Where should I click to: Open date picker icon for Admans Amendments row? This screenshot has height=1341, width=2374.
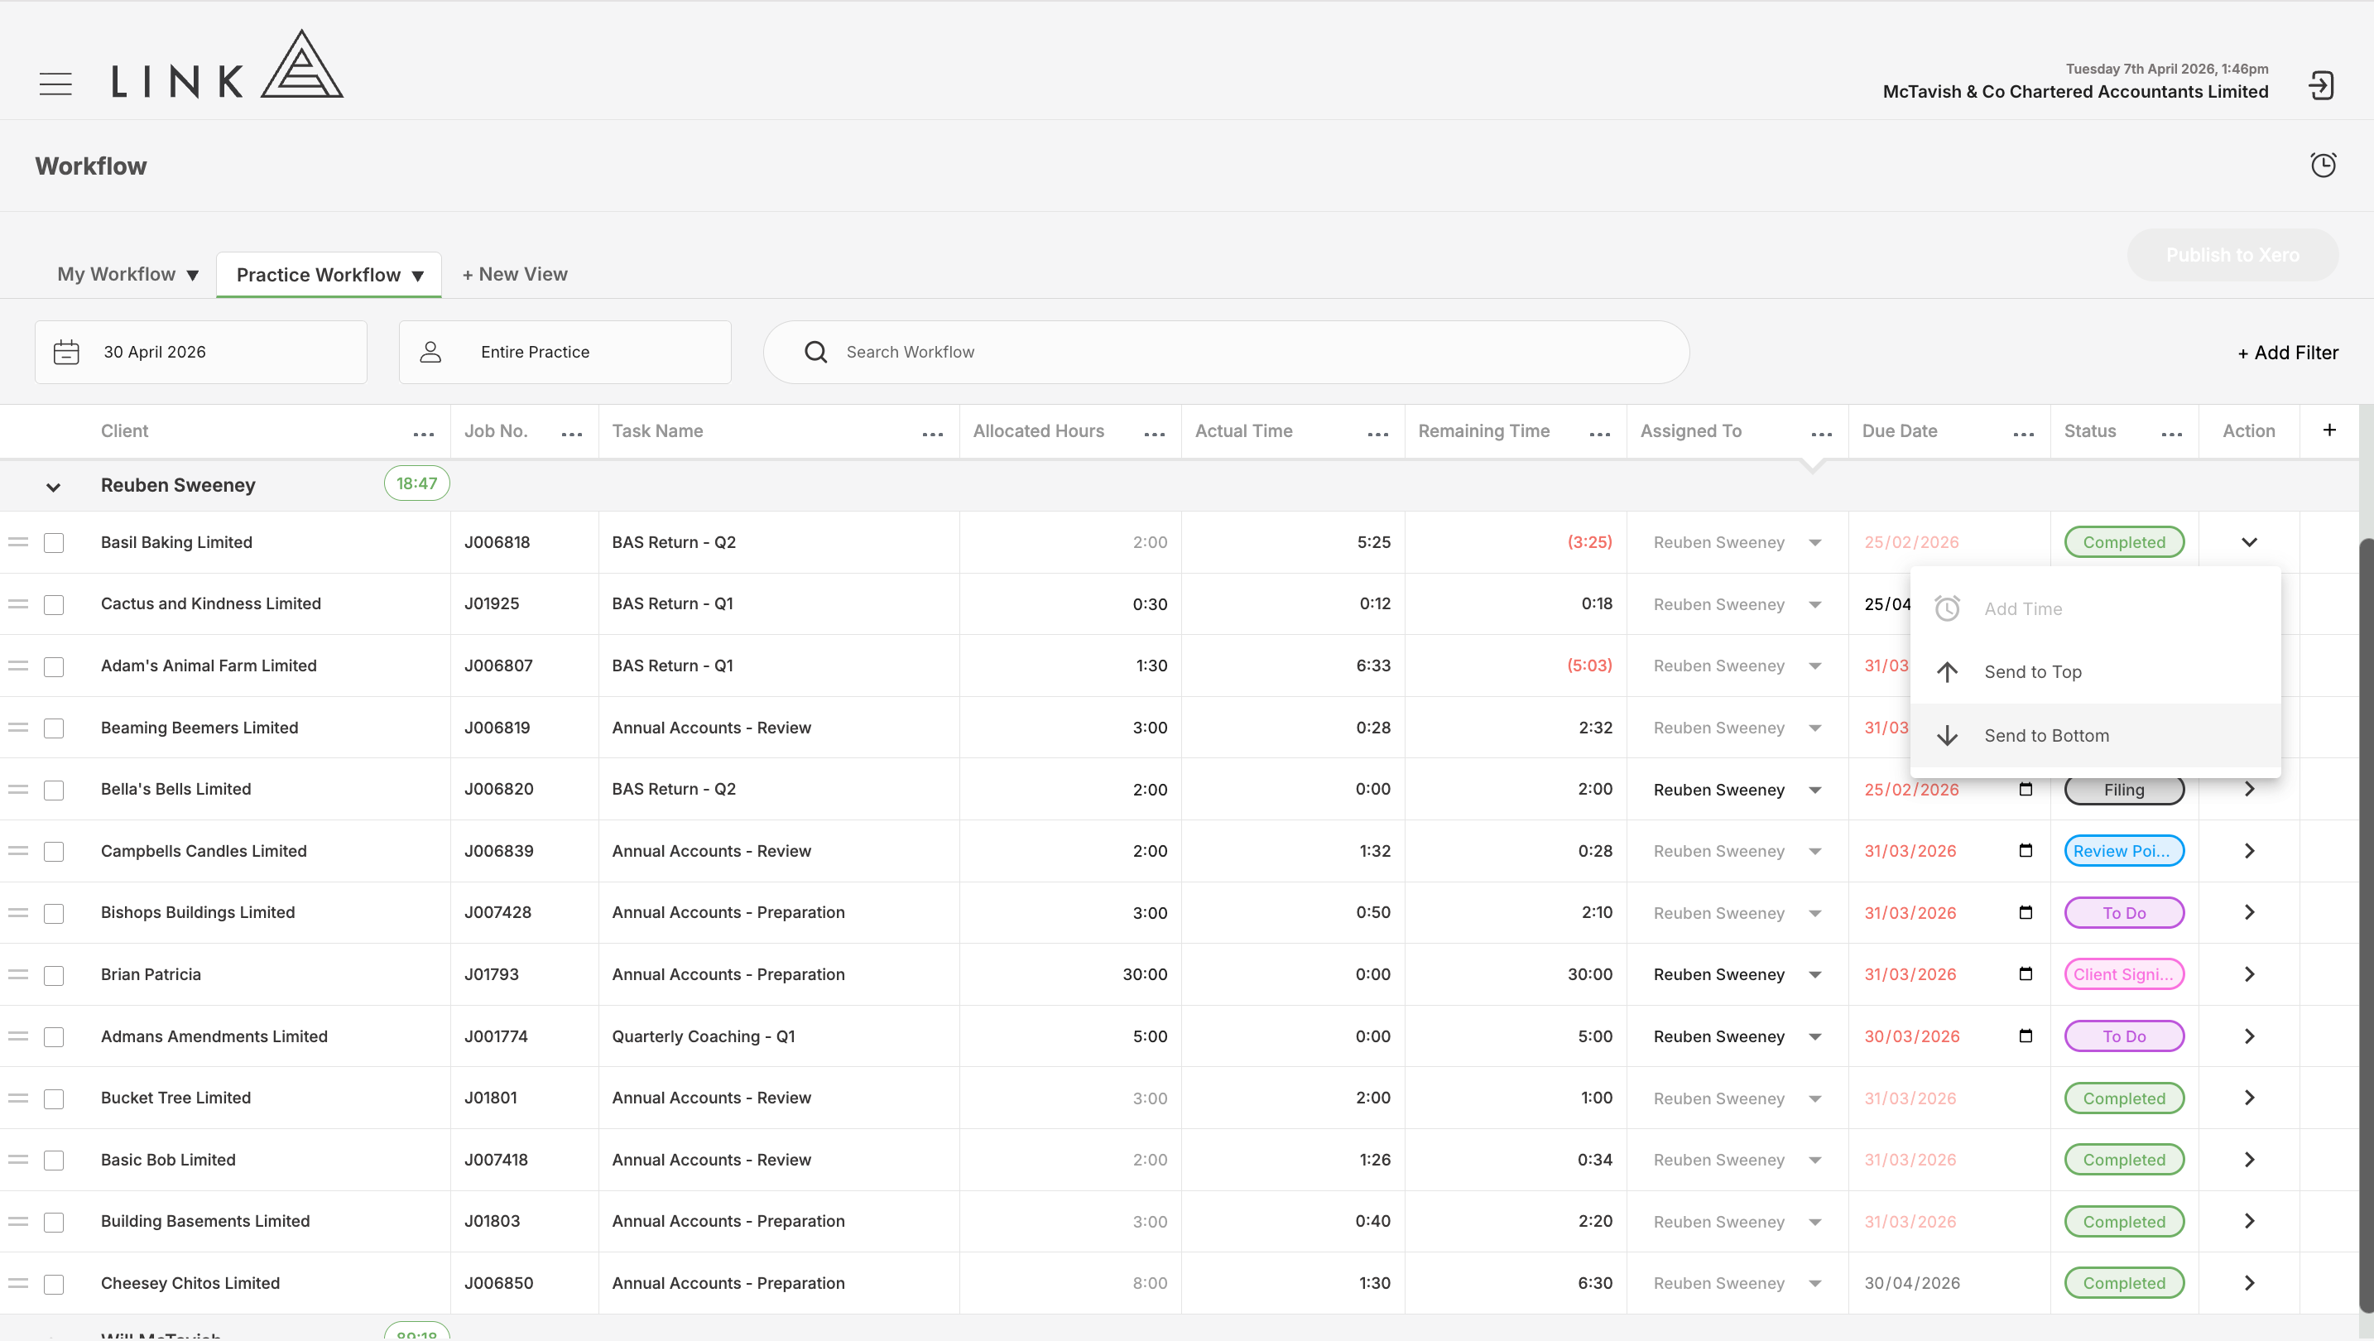click(2026, 1036)
